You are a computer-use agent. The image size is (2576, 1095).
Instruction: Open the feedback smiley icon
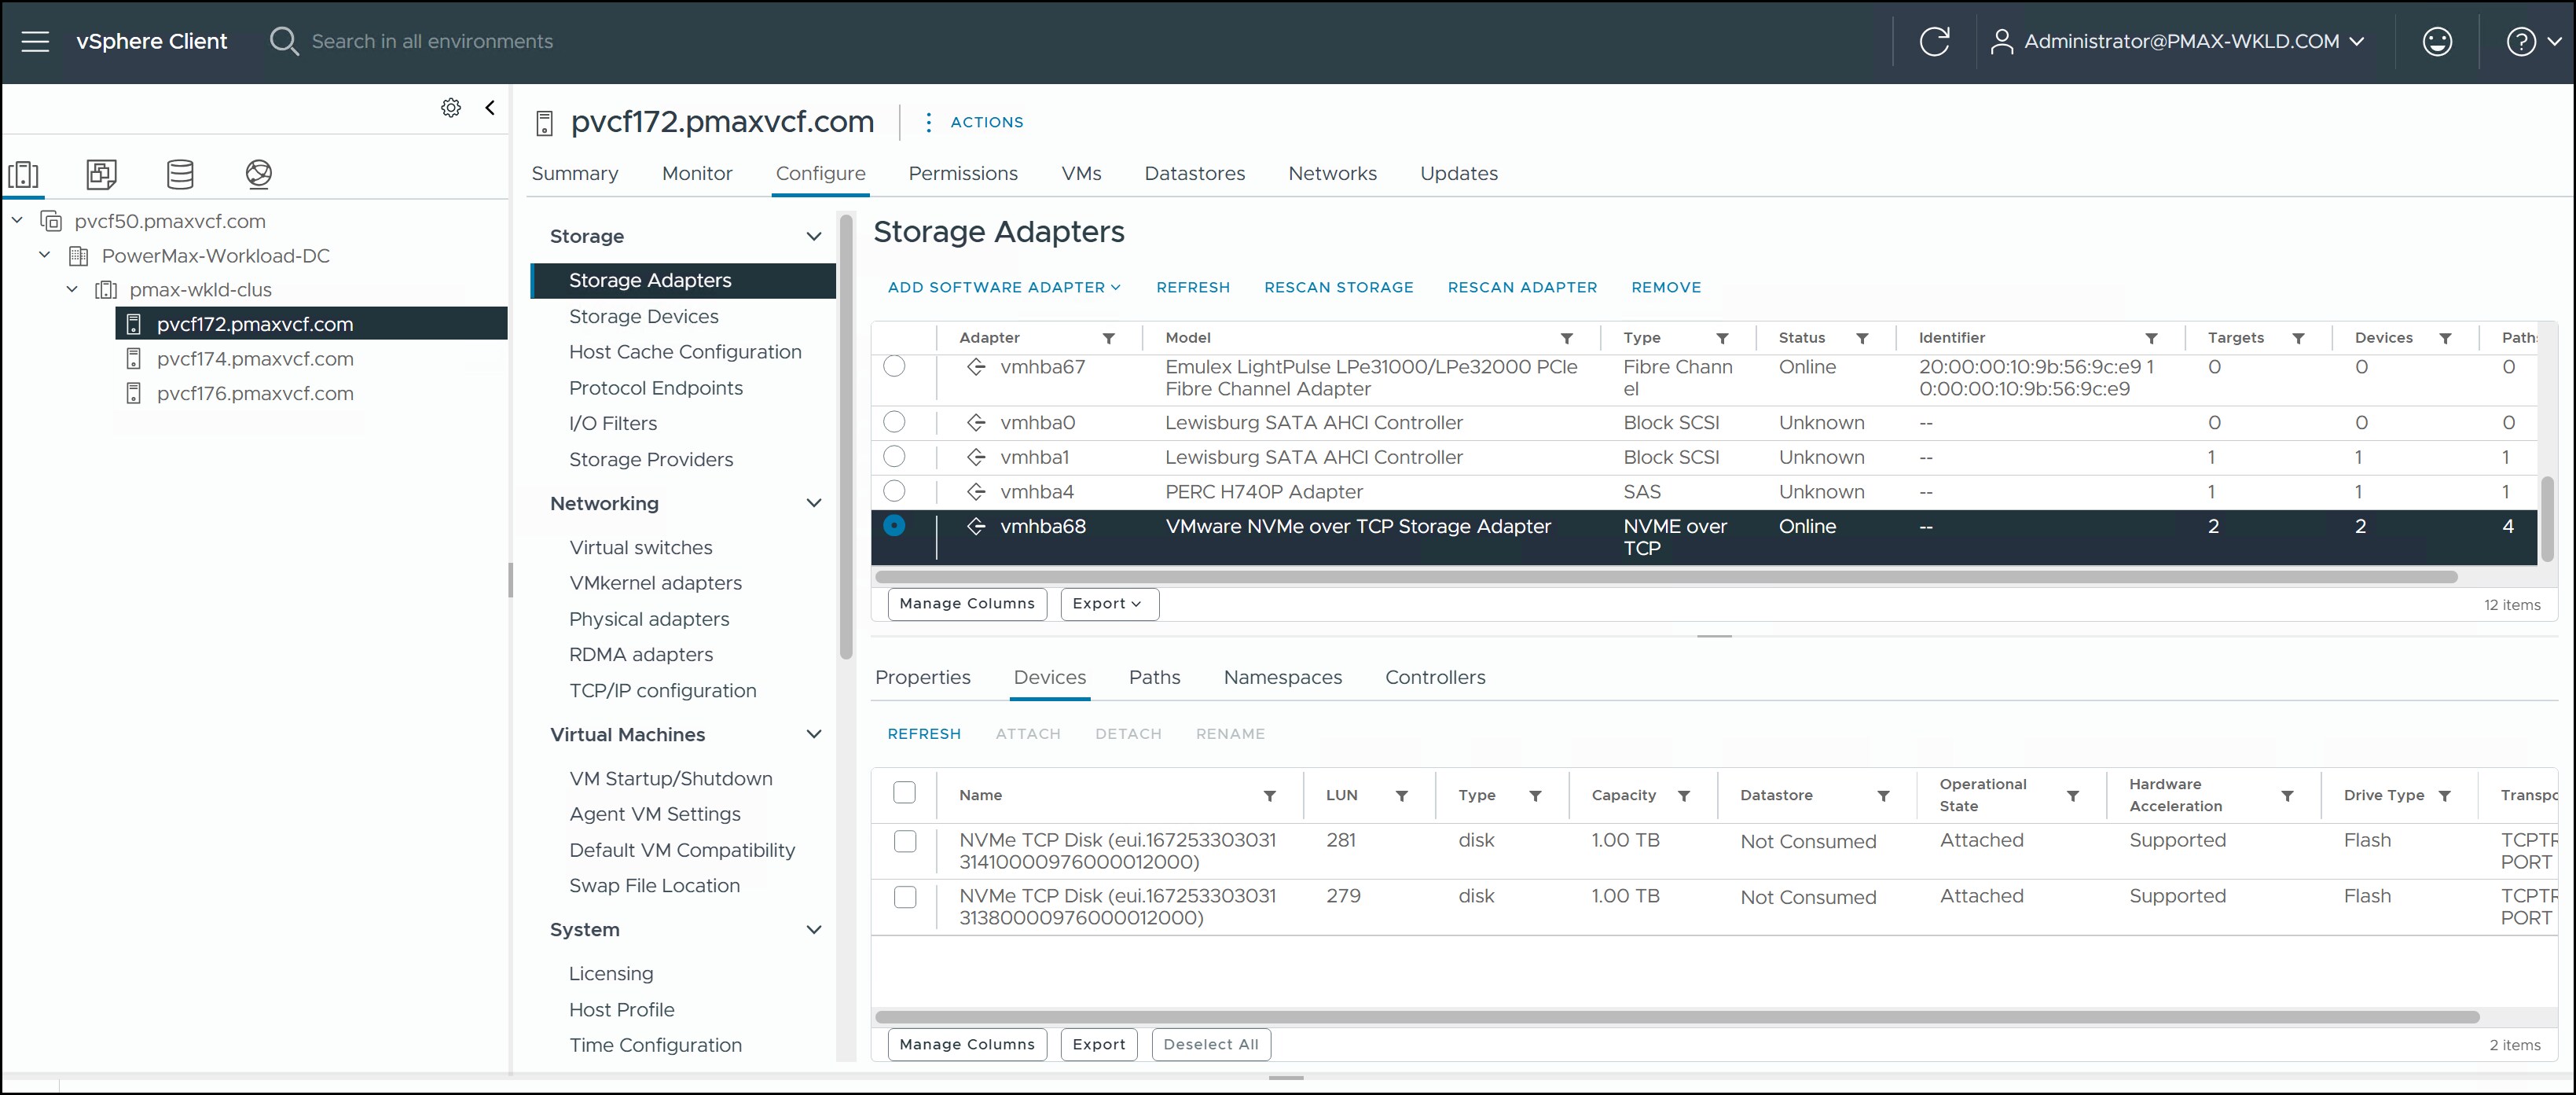pos(2437,41)
